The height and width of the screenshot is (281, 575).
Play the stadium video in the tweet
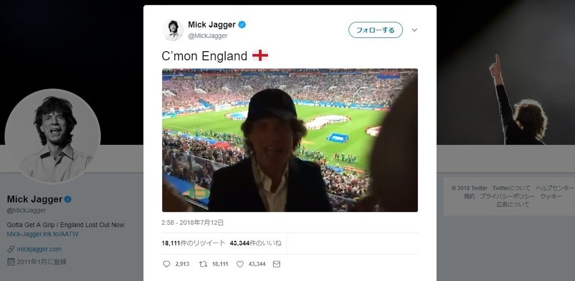point(290,140)
